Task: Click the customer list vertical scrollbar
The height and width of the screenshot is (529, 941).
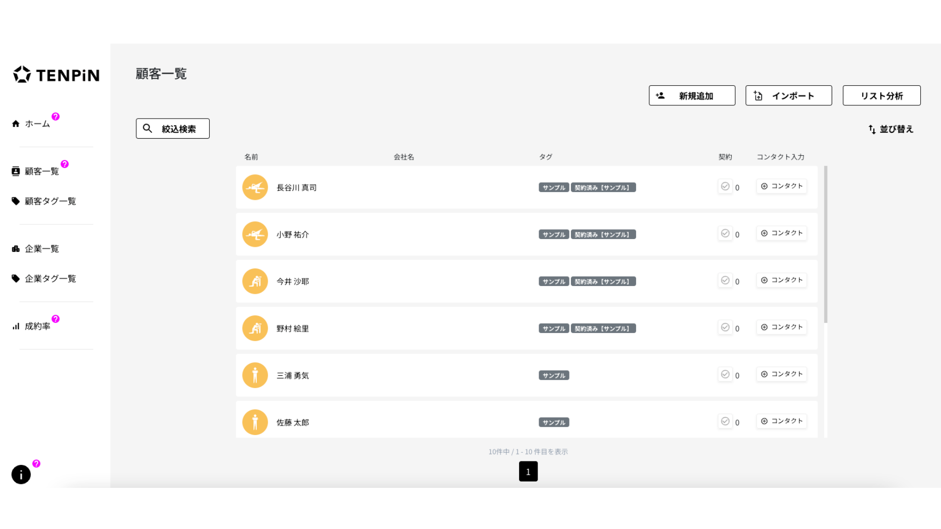Action: [825, 245]
